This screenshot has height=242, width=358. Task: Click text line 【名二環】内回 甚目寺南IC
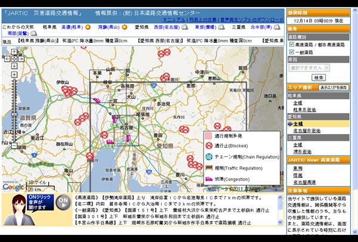145,204
